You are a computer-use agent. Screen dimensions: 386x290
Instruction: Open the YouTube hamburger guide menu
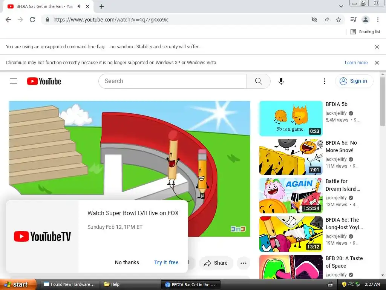point(14,81)
